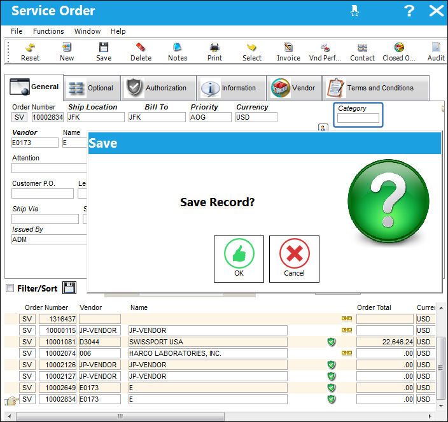Open the Window menu
The image size is (448, 422).
coord(87,31)
